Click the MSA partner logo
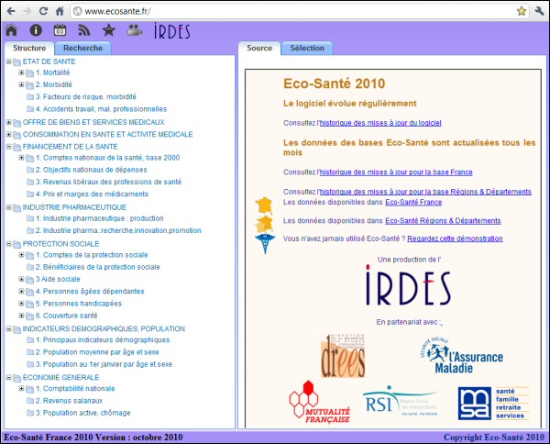The height and width of the screenshot is (444, 550). [493, 404]
